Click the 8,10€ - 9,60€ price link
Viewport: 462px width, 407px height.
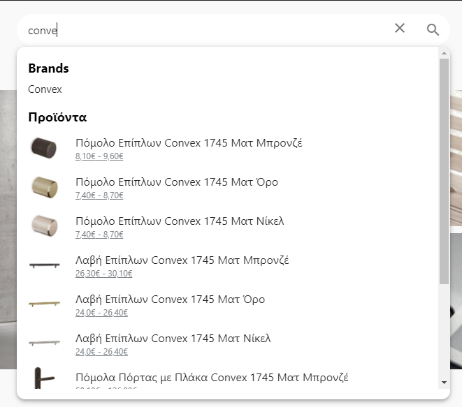coord(99,156)
